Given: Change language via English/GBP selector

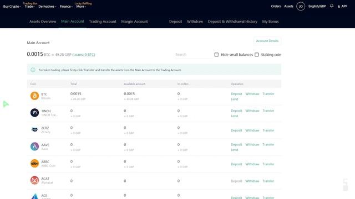Looking at the screenshot, I should pyautogui.click(x=317, y=6).
